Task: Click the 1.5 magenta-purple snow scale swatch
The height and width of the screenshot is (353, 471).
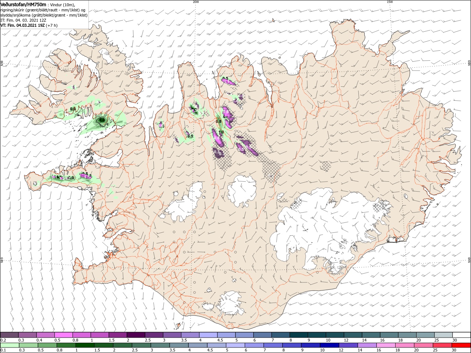Action: [117, 335]
